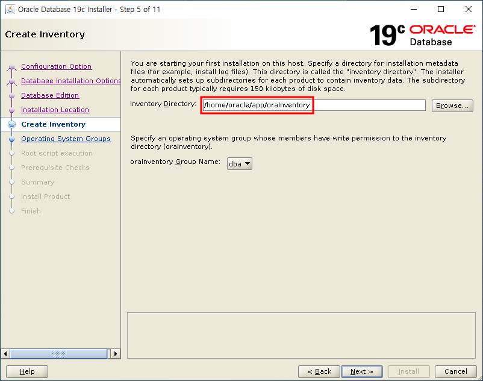Click the Create Inventory step bullet icon

click(11, 124)
